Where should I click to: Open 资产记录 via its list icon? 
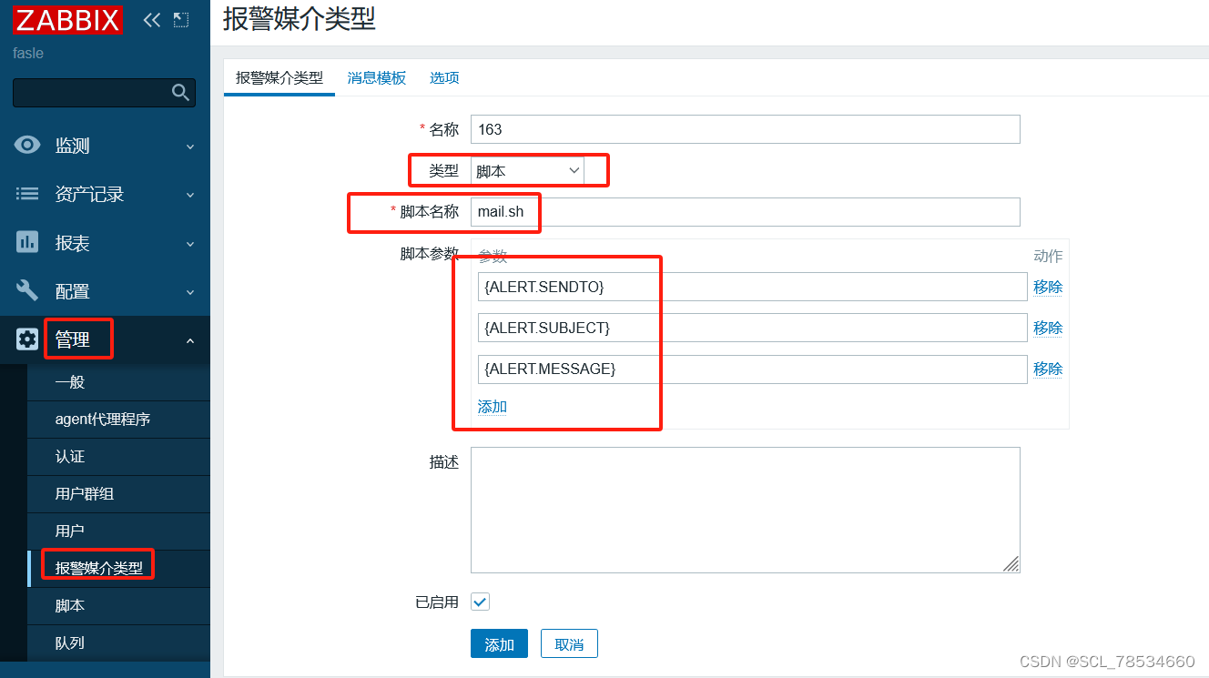coord(27,194)
